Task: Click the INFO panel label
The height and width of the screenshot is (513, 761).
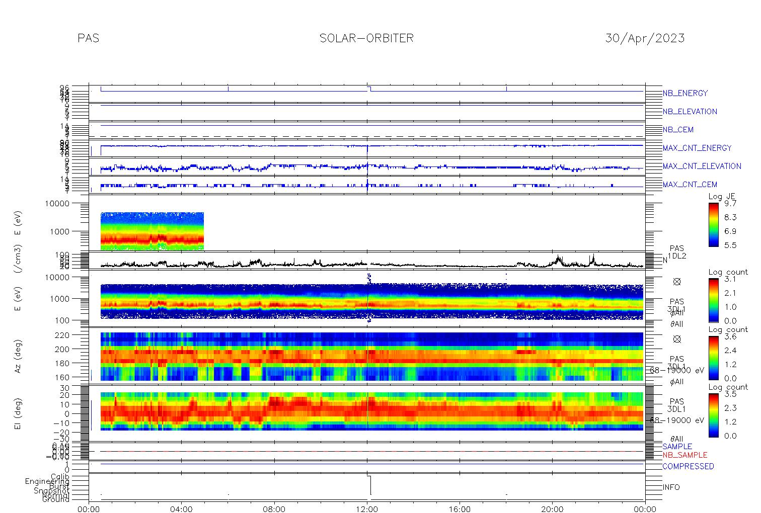Action: (671, 487)
